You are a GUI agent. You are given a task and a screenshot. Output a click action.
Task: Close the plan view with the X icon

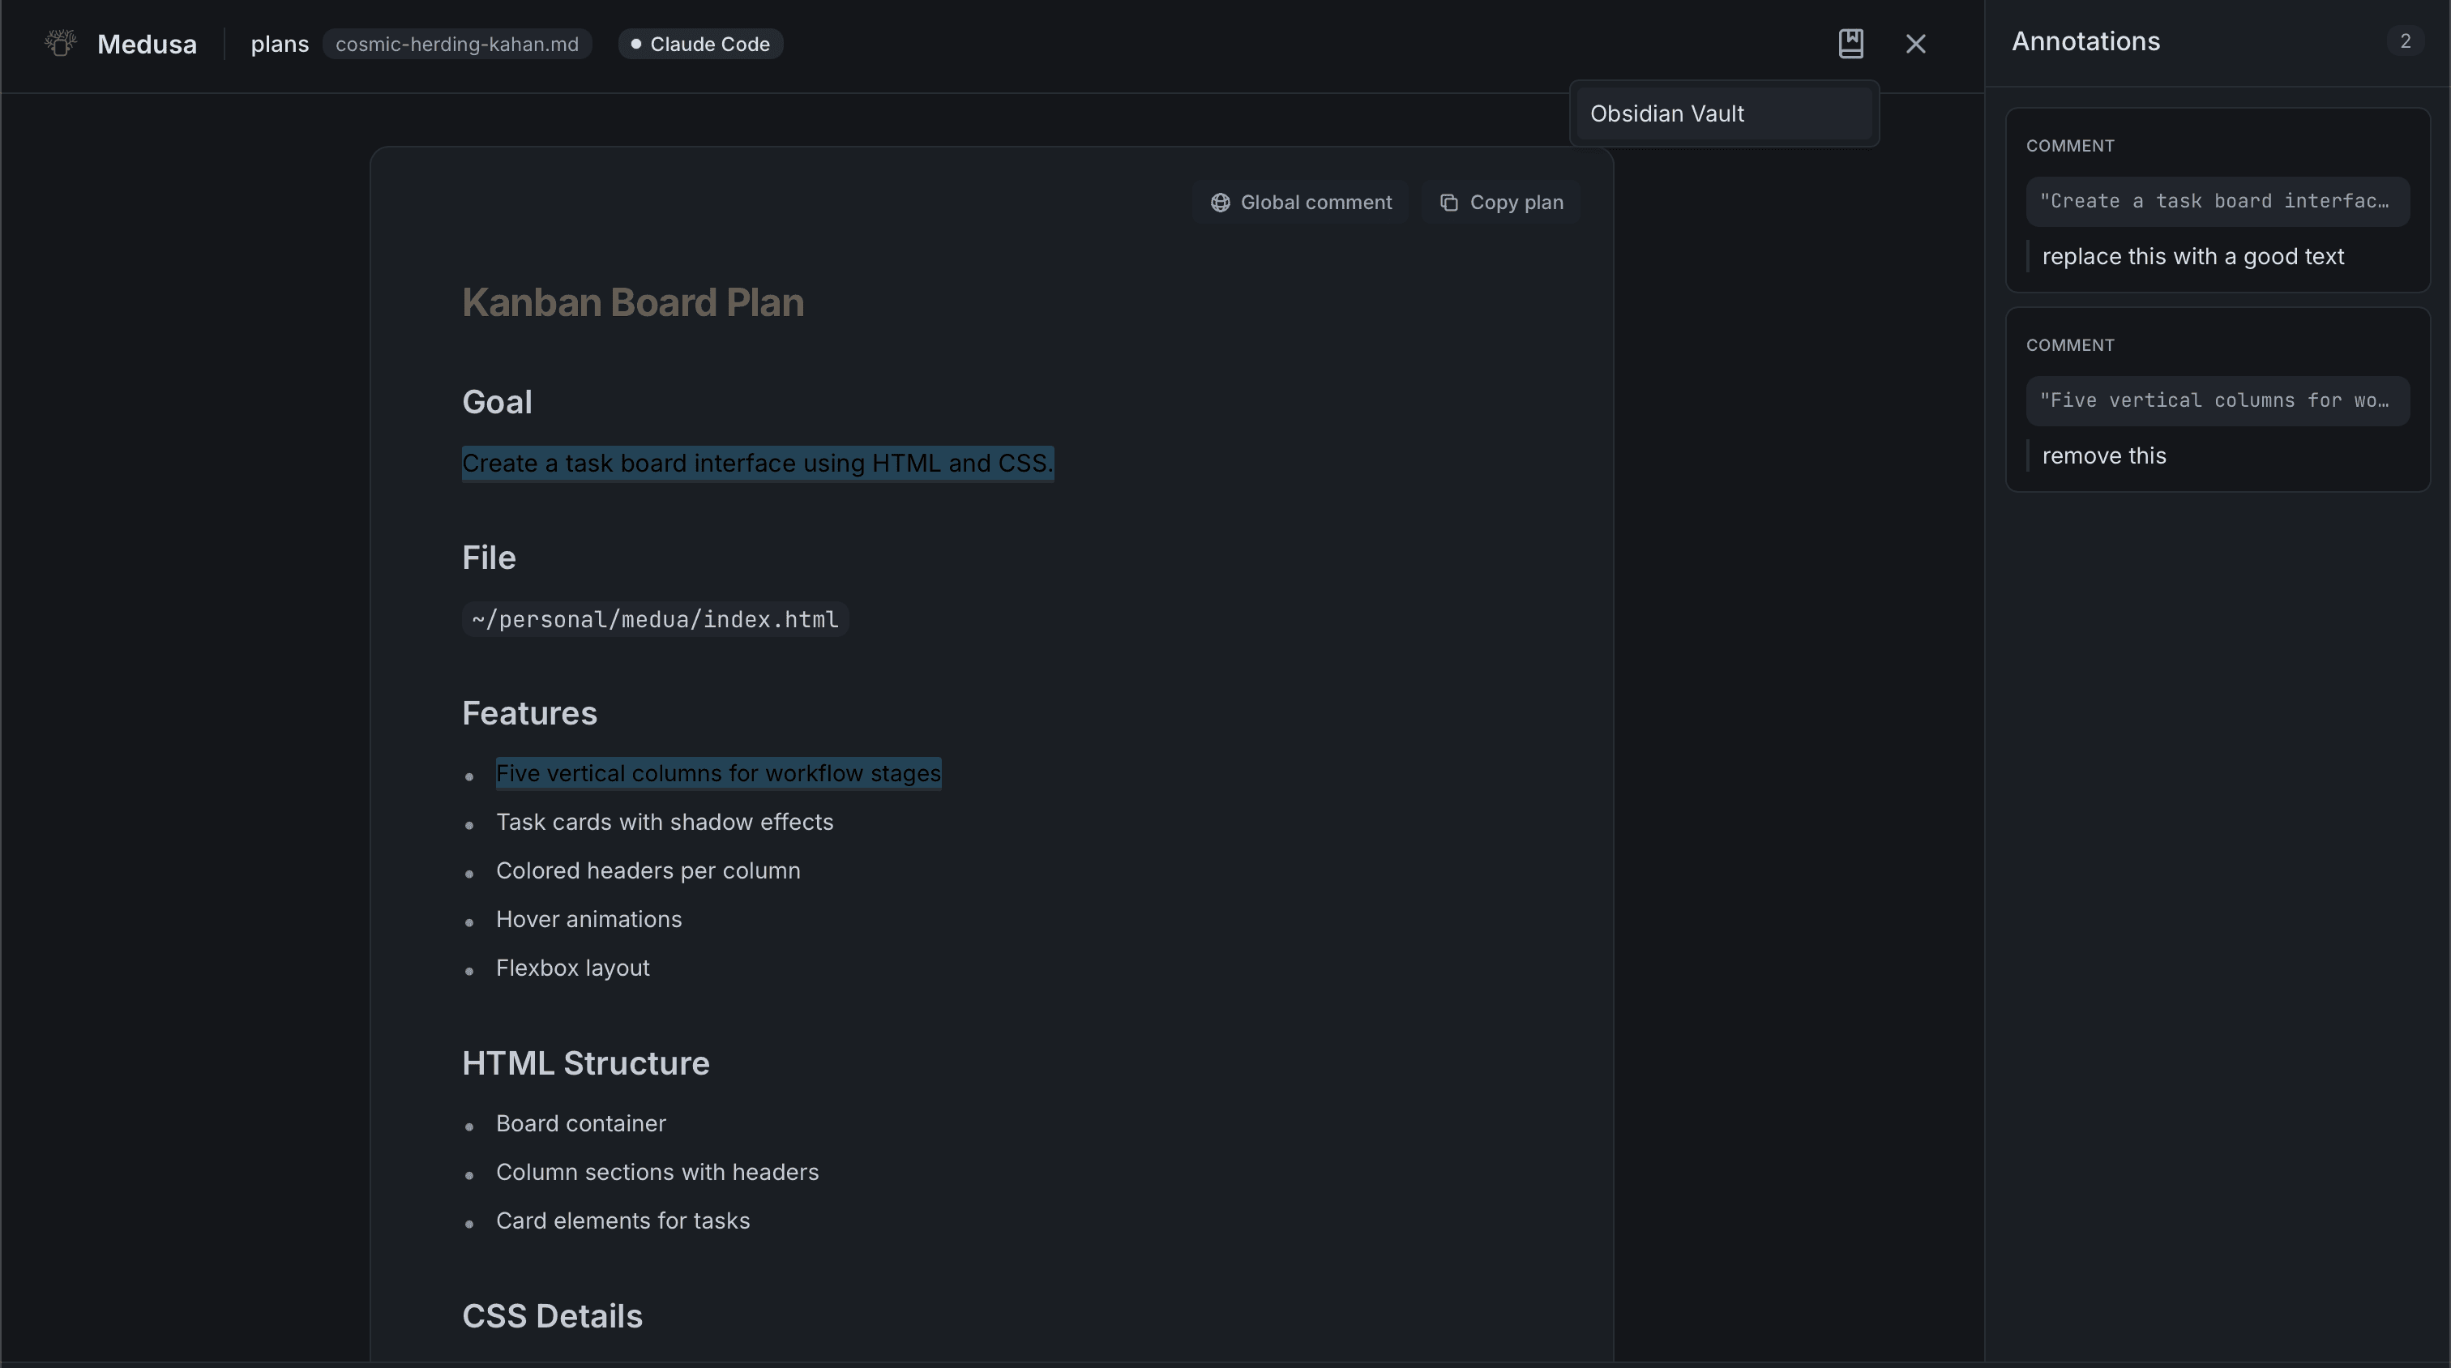1915,43
